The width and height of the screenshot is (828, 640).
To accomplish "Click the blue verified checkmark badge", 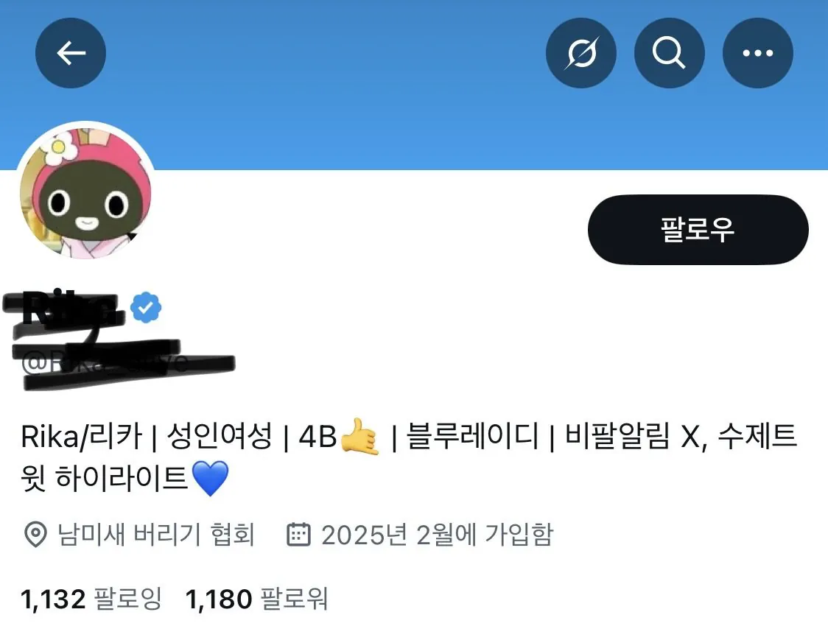I will (146, 307).
